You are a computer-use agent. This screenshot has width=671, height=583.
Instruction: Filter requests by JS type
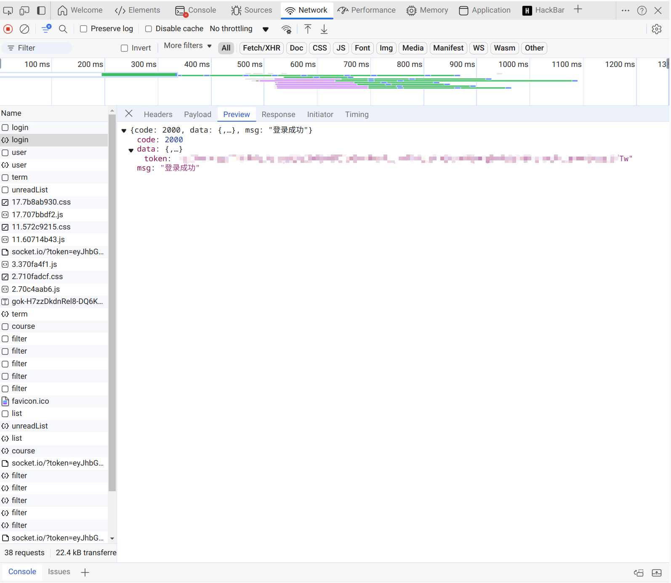pyautogui.click(x=341, y=48)
